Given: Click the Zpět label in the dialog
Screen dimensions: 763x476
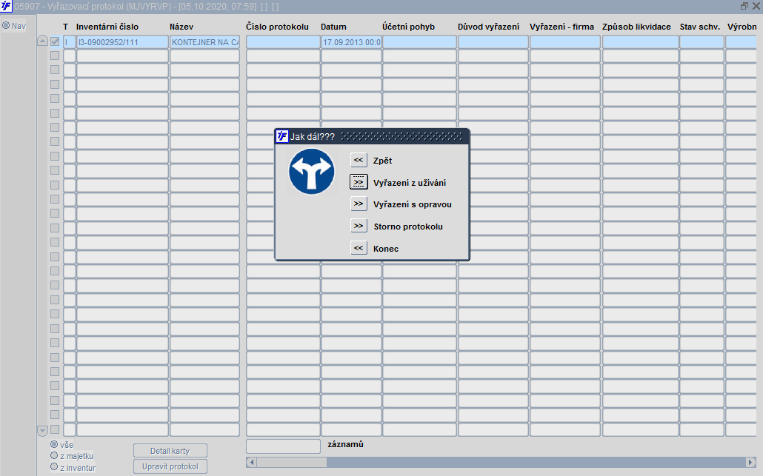Looking at the screenshot, I should click(x=382, y=161).
